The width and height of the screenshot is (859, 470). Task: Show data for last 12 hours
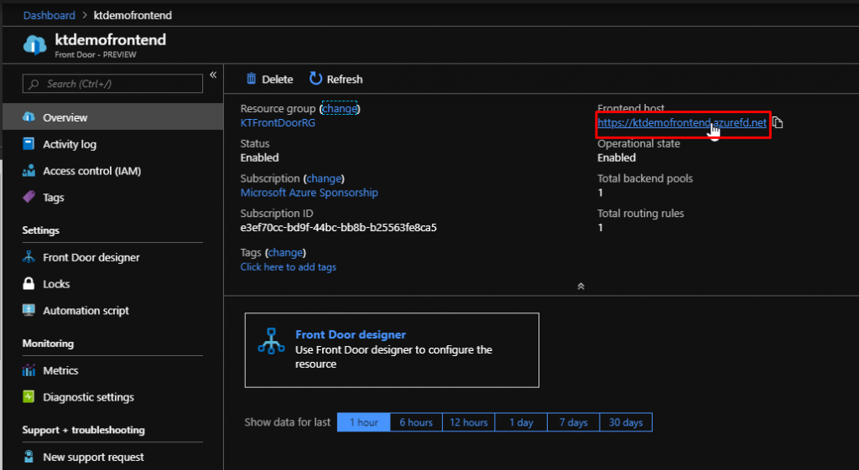468,422
